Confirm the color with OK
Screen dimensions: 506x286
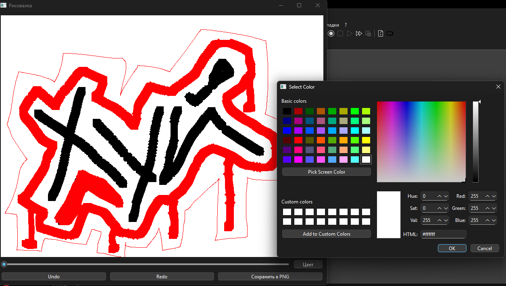click(x=452, y=249)
